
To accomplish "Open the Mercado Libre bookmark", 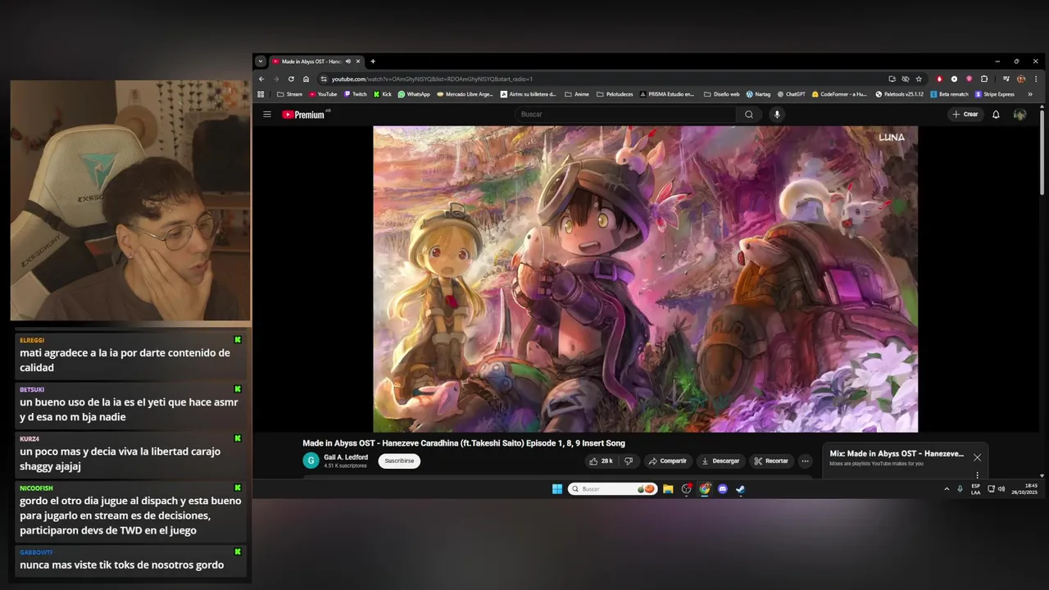I will coord(465,94).
